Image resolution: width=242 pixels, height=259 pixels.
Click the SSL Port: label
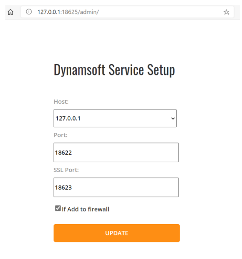coord(66,170)
